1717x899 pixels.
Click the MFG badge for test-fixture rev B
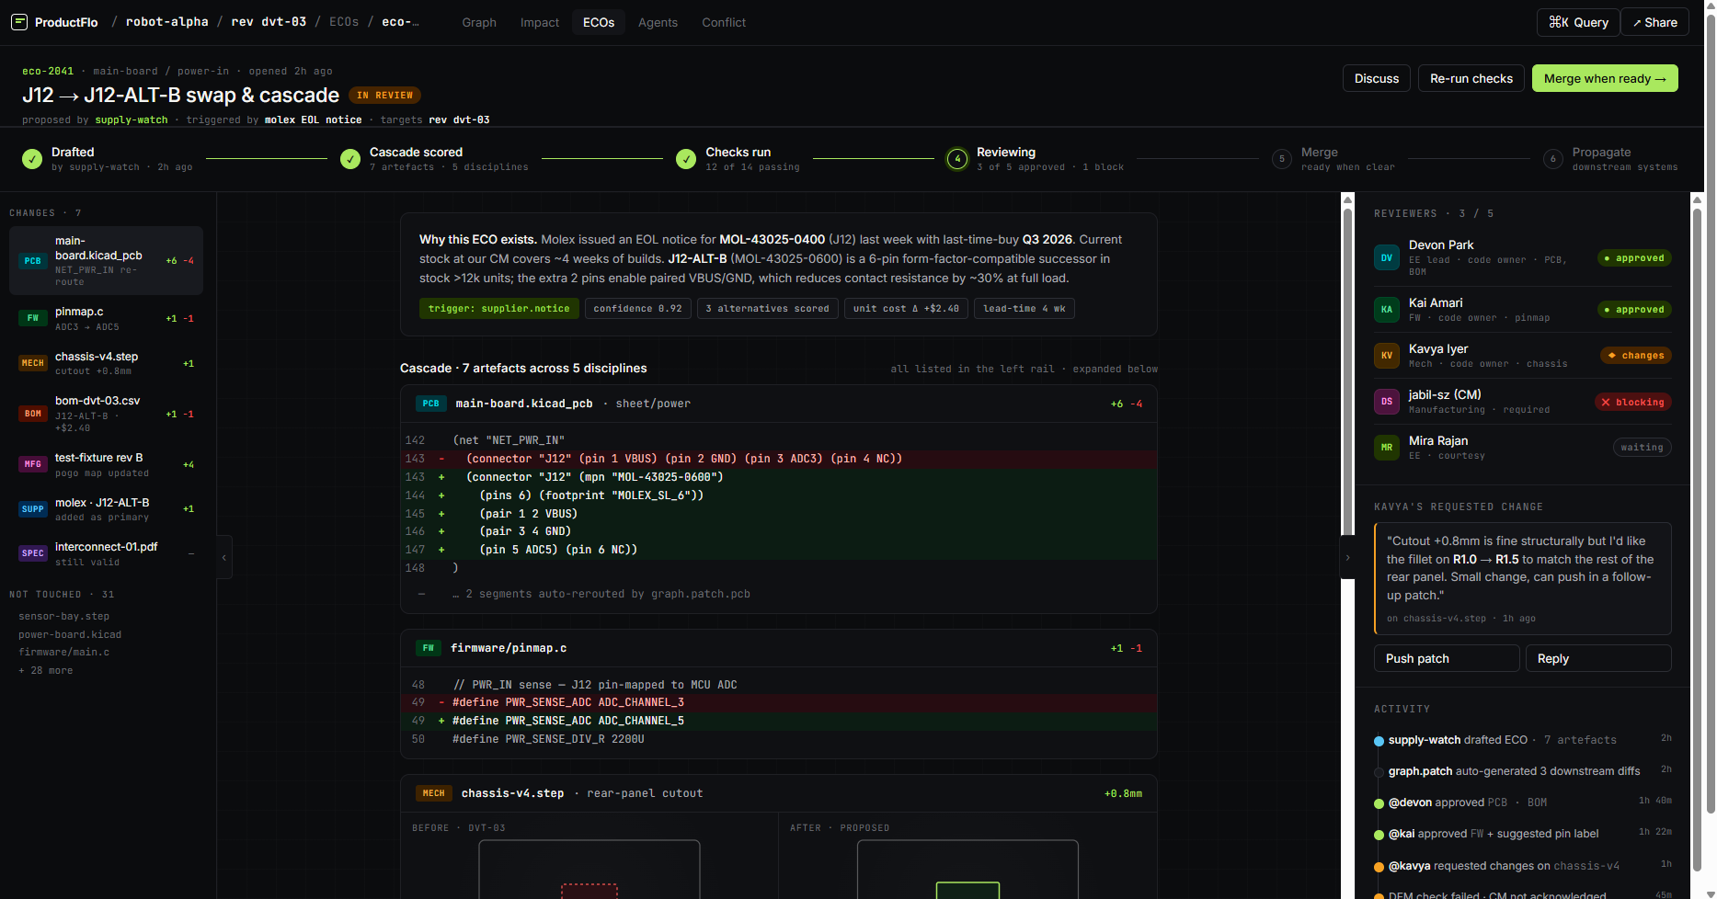coord(33,464)
